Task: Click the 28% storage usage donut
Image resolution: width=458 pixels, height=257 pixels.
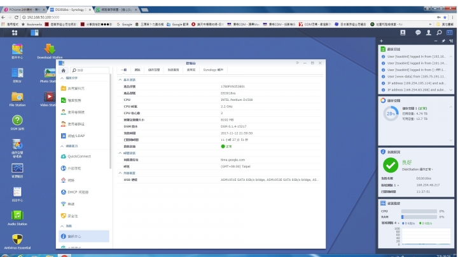Action: (391, 114)
